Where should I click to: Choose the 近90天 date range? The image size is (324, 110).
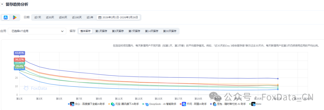pos(63,18)
